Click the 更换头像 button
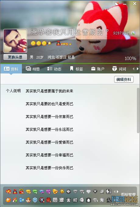140x207 pixels. pyautogui.click(x=15, y=57)
